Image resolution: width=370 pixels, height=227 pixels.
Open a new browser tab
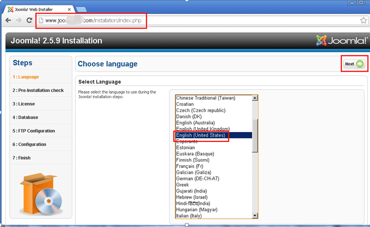(82, 9)
